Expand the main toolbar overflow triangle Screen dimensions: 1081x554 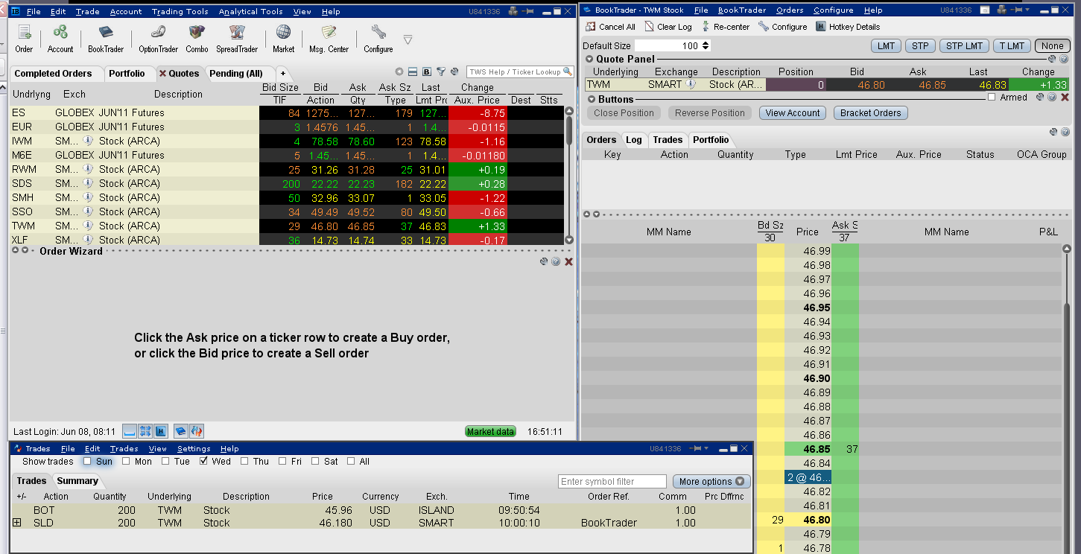click(408, 39)
